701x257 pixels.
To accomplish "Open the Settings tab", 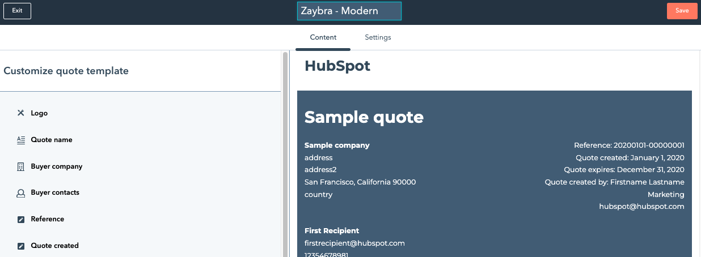I will [x=378, y=37].
